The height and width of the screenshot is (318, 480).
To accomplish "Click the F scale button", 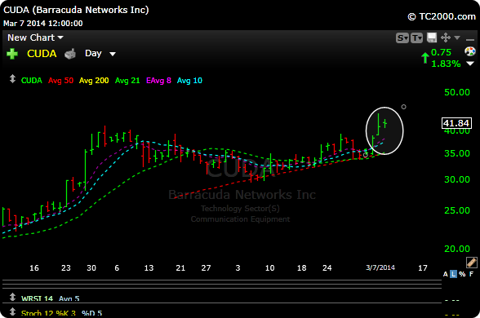I will click(x=472, y=274).
